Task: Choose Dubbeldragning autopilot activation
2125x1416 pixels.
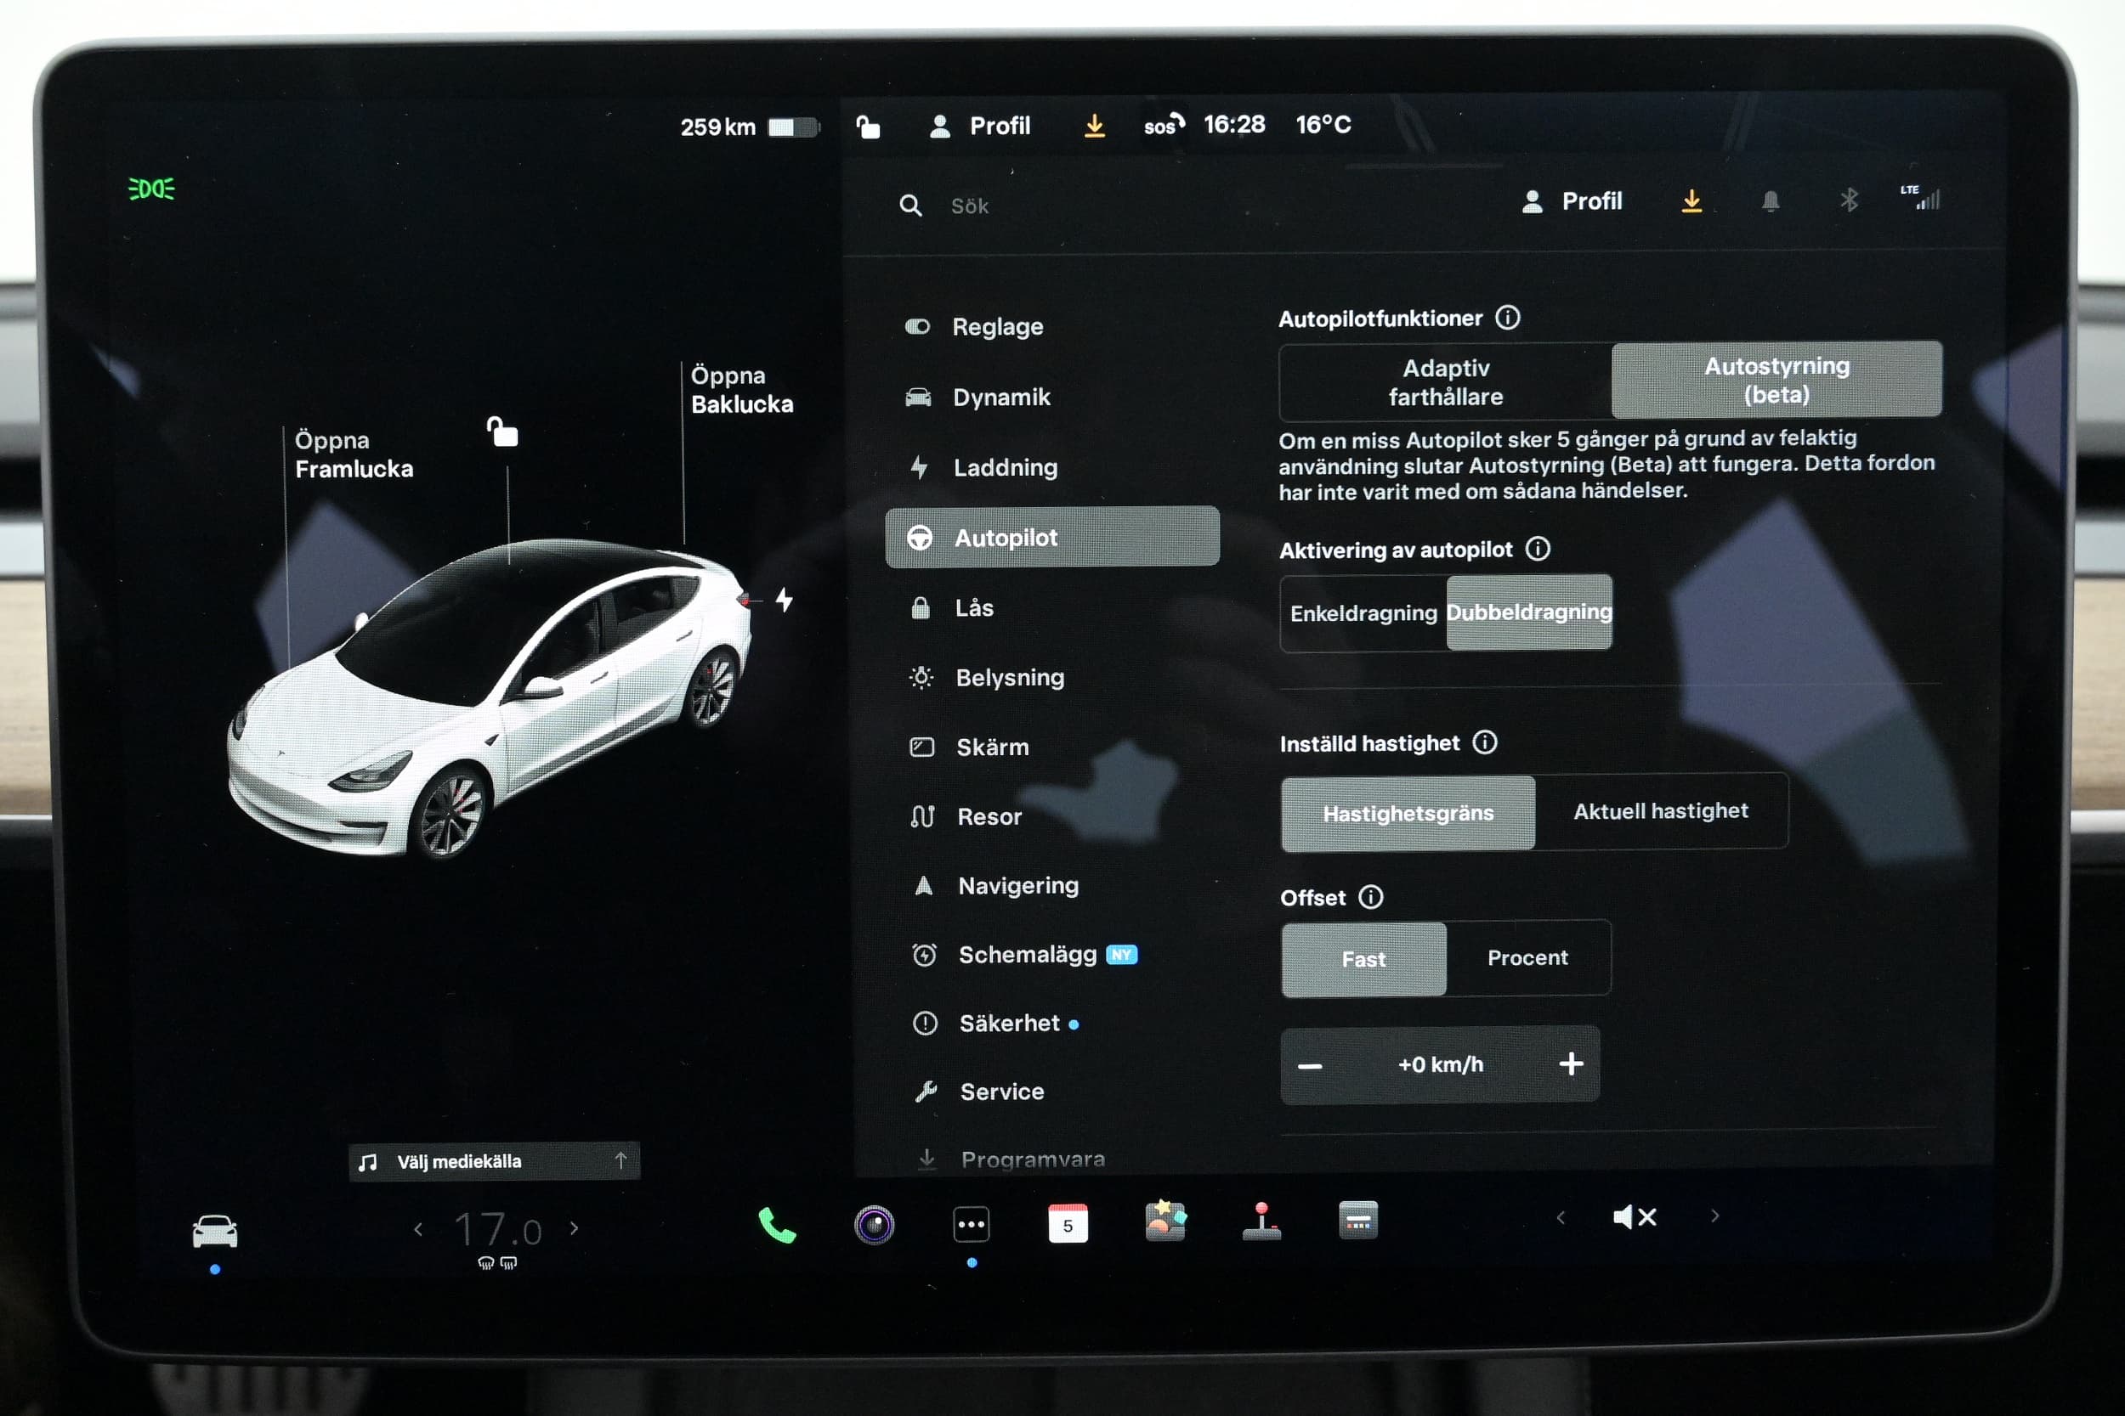Action: (x=1528, y=612)
